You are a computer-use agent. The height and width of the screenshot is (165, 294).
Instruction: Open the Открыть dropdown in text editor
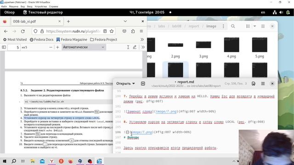point(125,83)
